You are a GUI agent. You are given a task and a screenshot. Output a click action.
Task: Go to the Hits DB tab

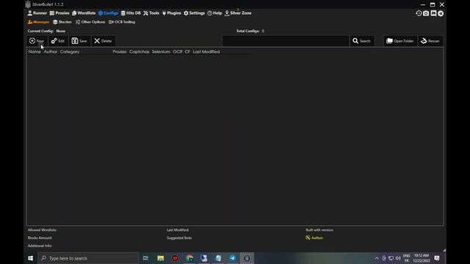click(x=131, y=13)
